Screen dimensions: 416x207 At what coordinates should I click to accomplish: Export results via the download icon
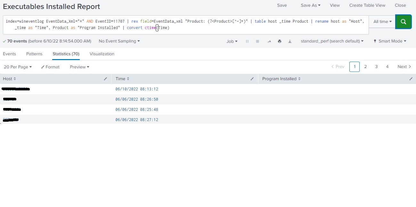click(x=290, y=41)
